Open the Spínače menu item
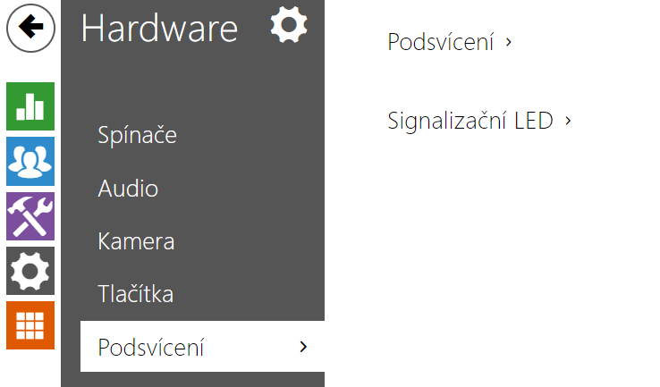This screenshot has width=660, height=387. (x=137, y=136)
